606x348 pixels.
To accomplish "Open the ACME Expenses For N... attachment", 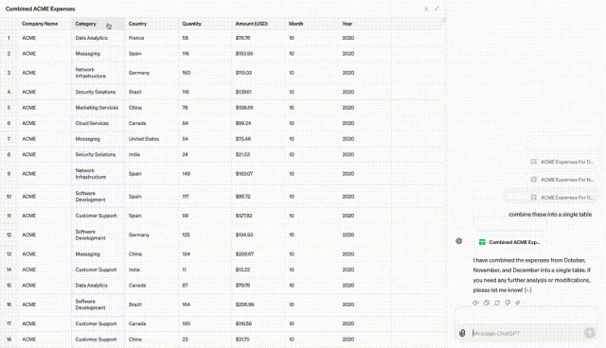I will (x=561, y=180).
